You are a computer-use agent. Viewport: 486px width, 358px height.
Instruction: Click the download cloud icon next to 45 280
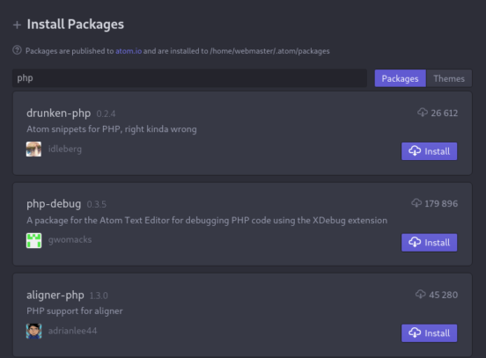[x=421, y=294]
